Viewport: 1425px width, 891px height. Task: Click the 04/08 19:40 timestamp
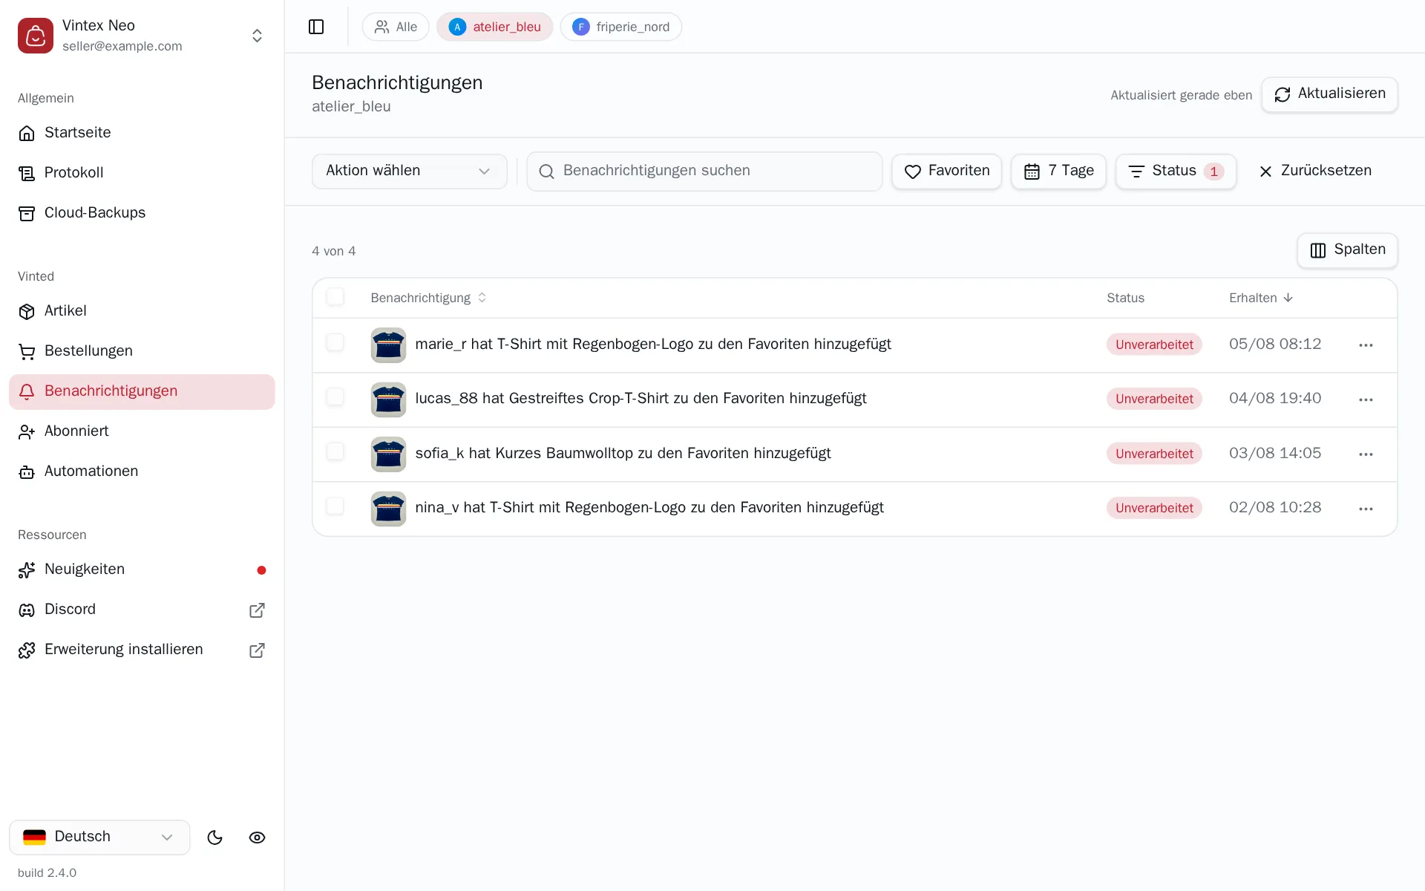pyautogui.click(x=1275, y=398)
